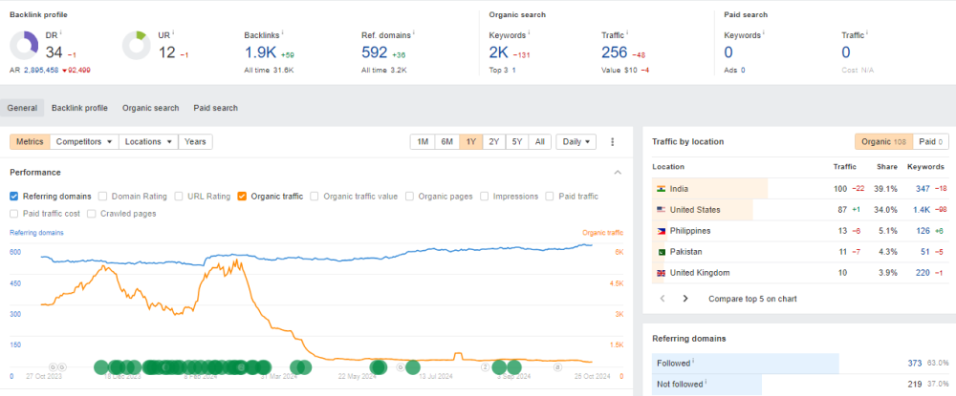This screenshot has width=956, height=396.
Task: Select the 1Y range button
Action: click(470, 142)
